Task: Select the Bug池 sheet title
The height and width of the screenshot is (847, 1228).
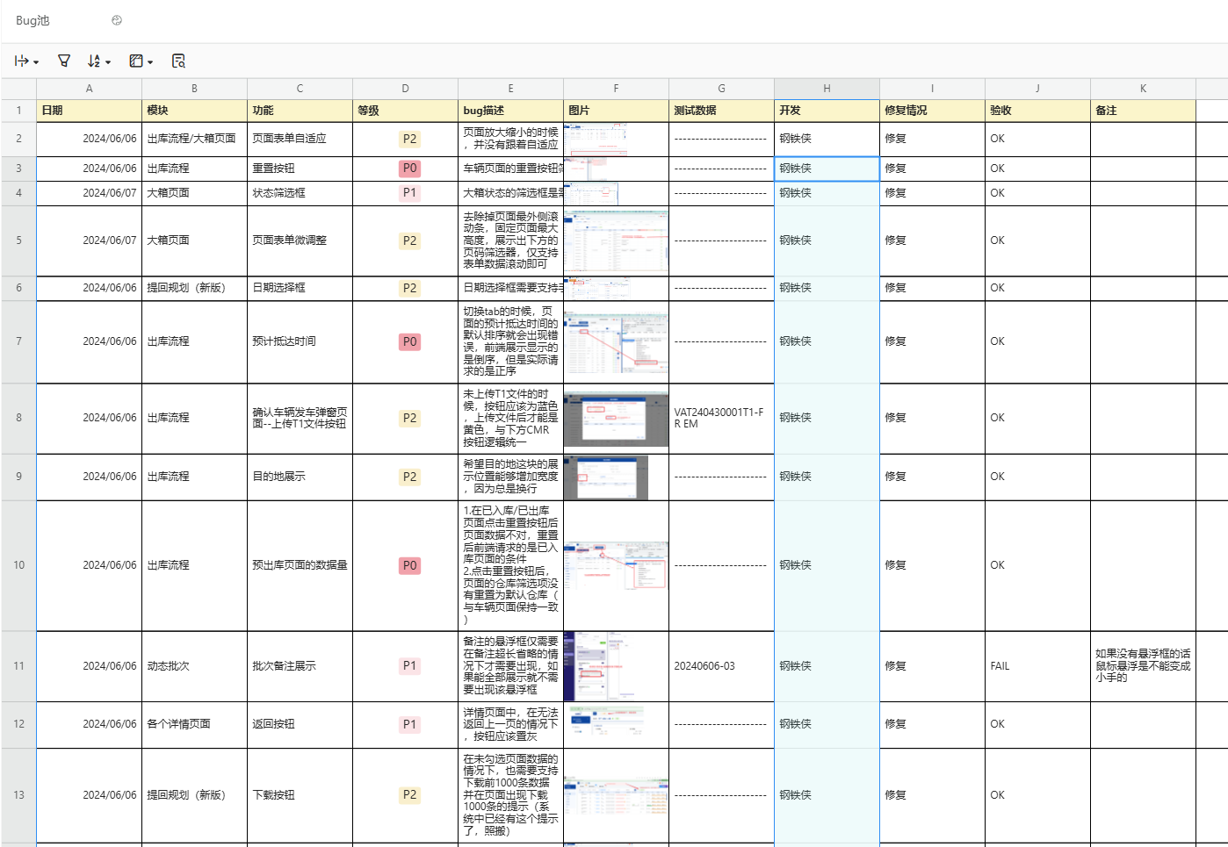Action: 33,20
